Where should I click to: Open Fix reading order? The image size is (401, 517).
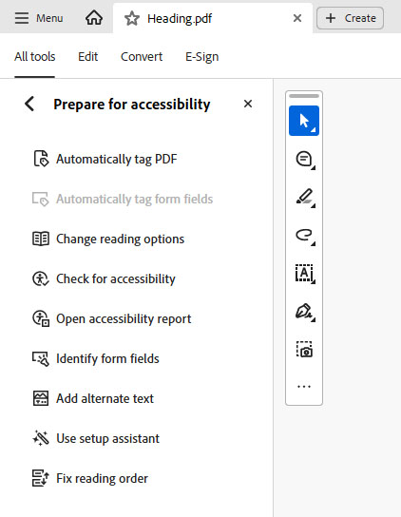click(103, 478)
